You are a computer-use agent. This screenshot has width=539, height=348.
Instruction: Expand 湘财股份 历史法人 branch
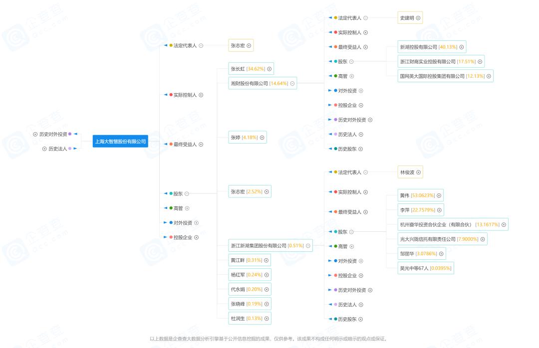click(x=361, y=134)
